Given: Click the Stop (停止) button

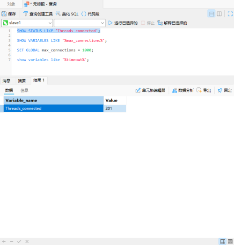Looking at the screenshot, I should tap(148, 23).
